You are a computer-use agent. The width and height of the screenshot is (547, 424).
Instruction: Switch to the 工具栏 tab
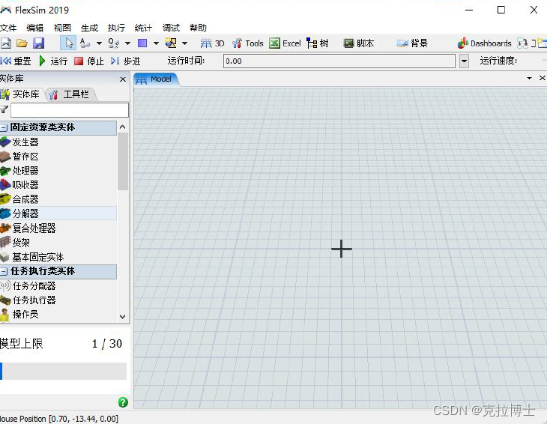tap(70, 94)
